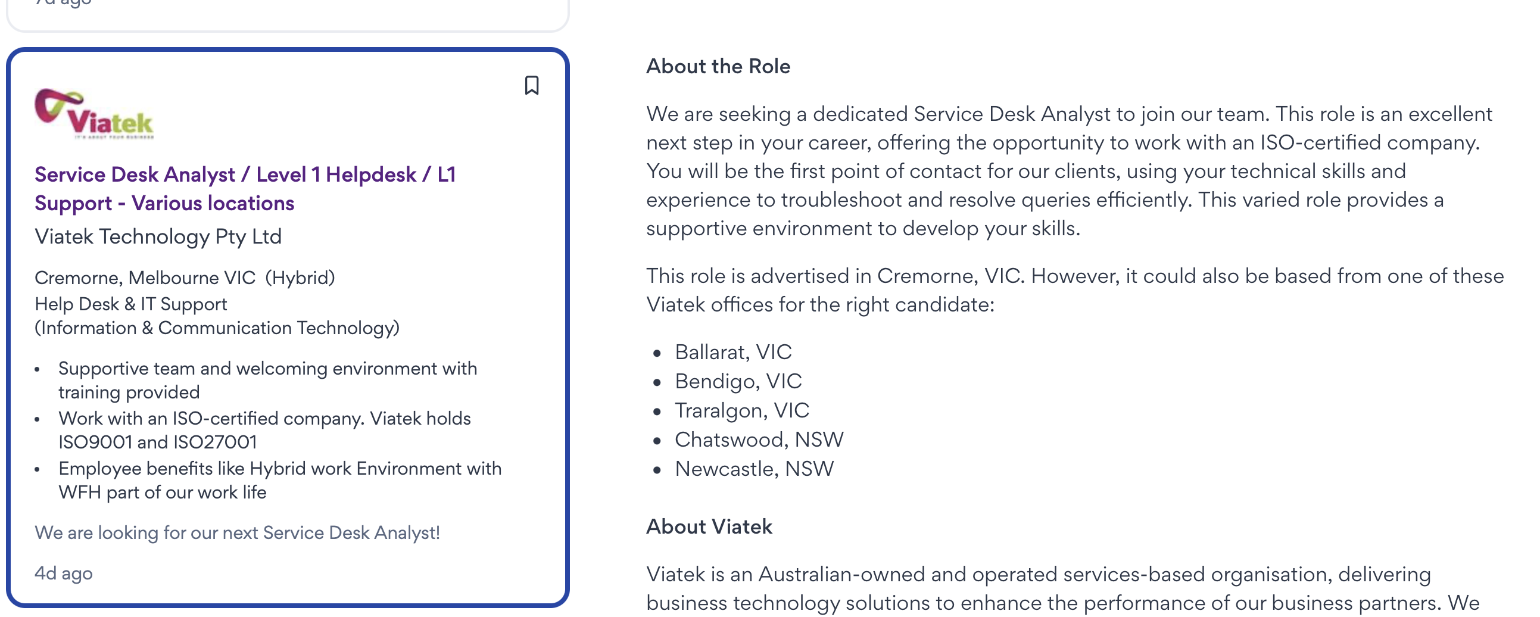Click the 4d ago posting date
Screen dimensions: 1540x617
click(x=63, y=573)
